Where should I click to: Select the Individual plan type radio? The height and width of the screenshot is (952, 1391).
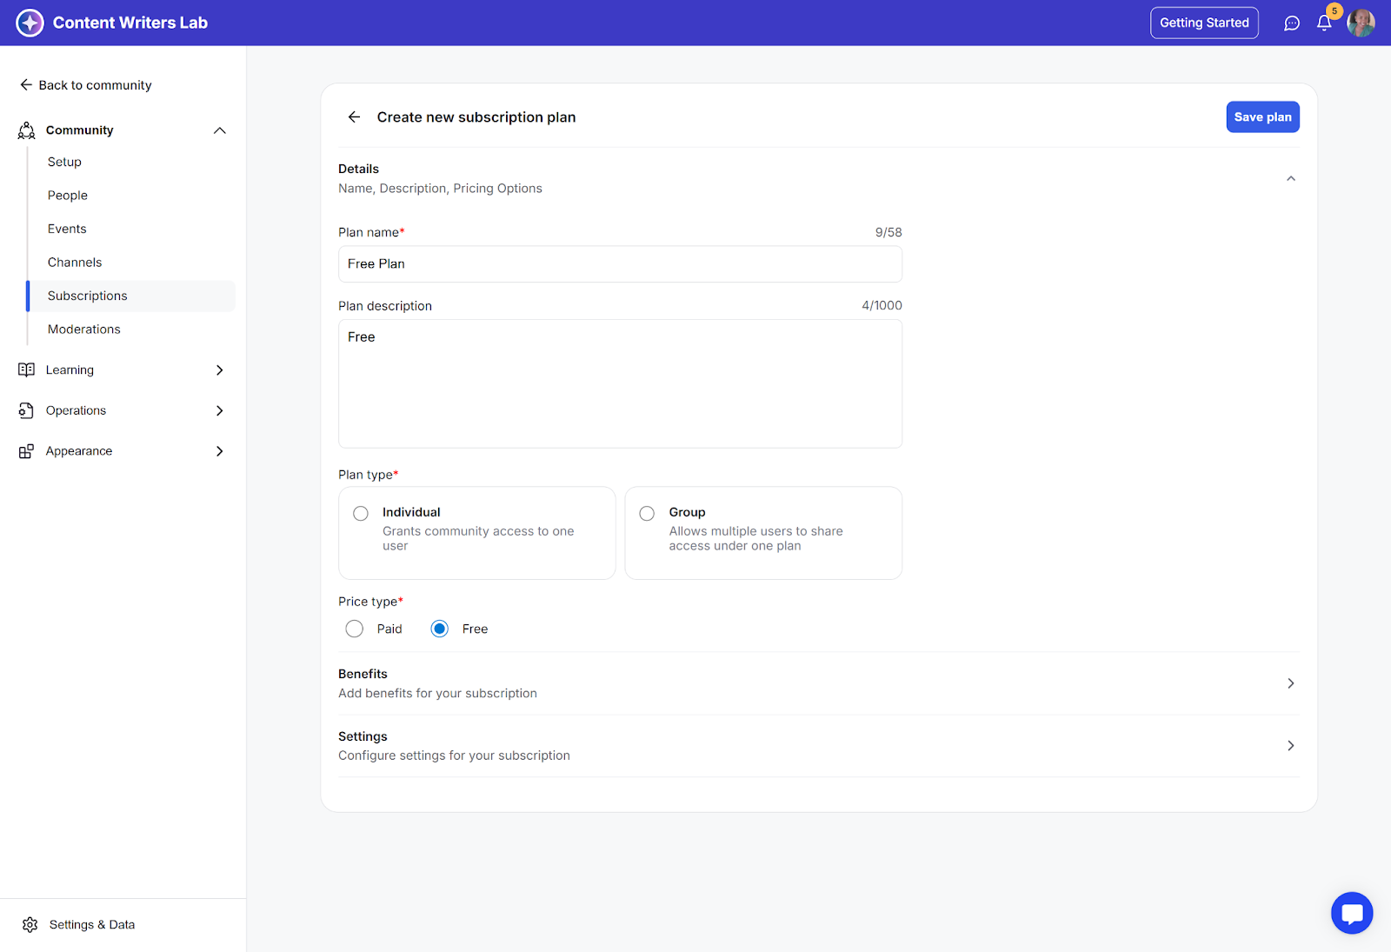361,514
